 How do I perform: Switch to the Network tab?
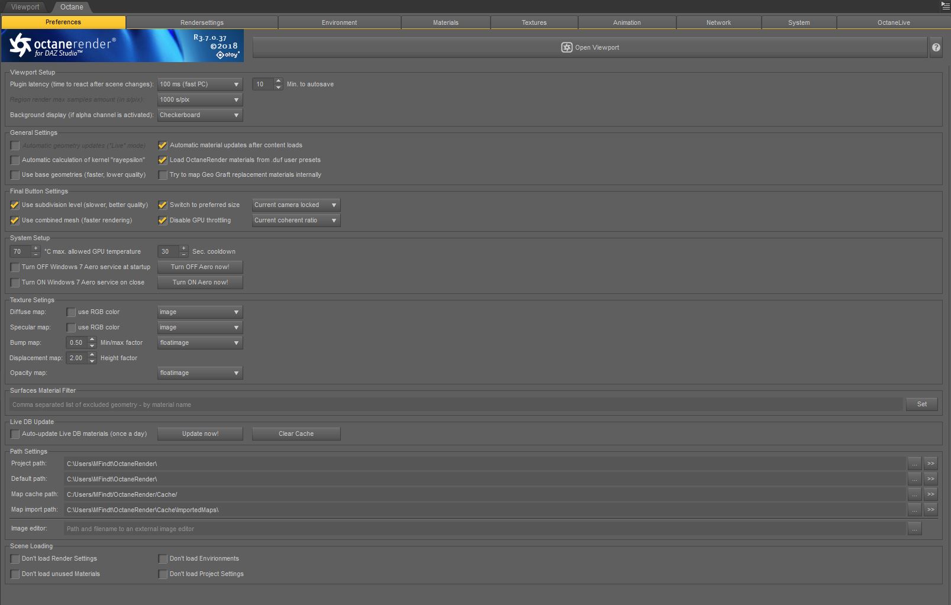click(718, 22)
